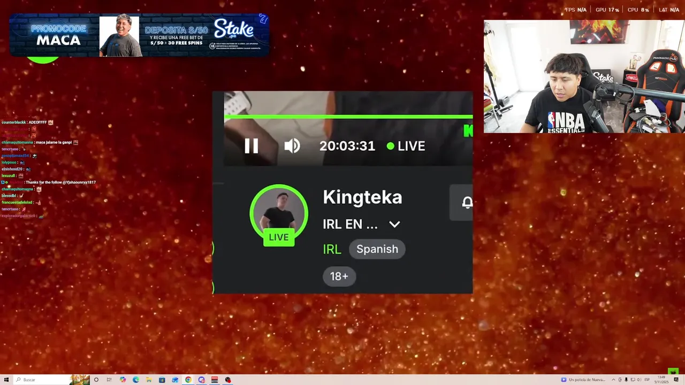Open the Windows notification center
This screenshot has width=685, height=385.
click(676, 380)
